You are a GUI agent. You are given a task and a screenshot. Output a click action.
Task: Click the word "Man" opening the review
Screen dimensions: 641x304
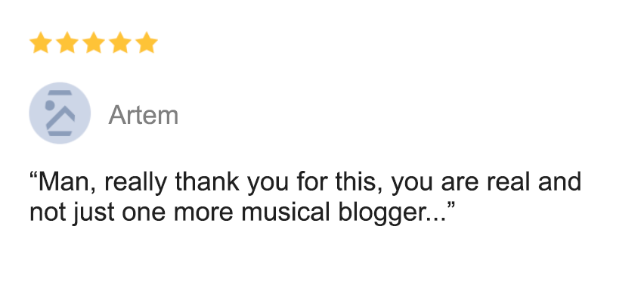click(63, 183)
